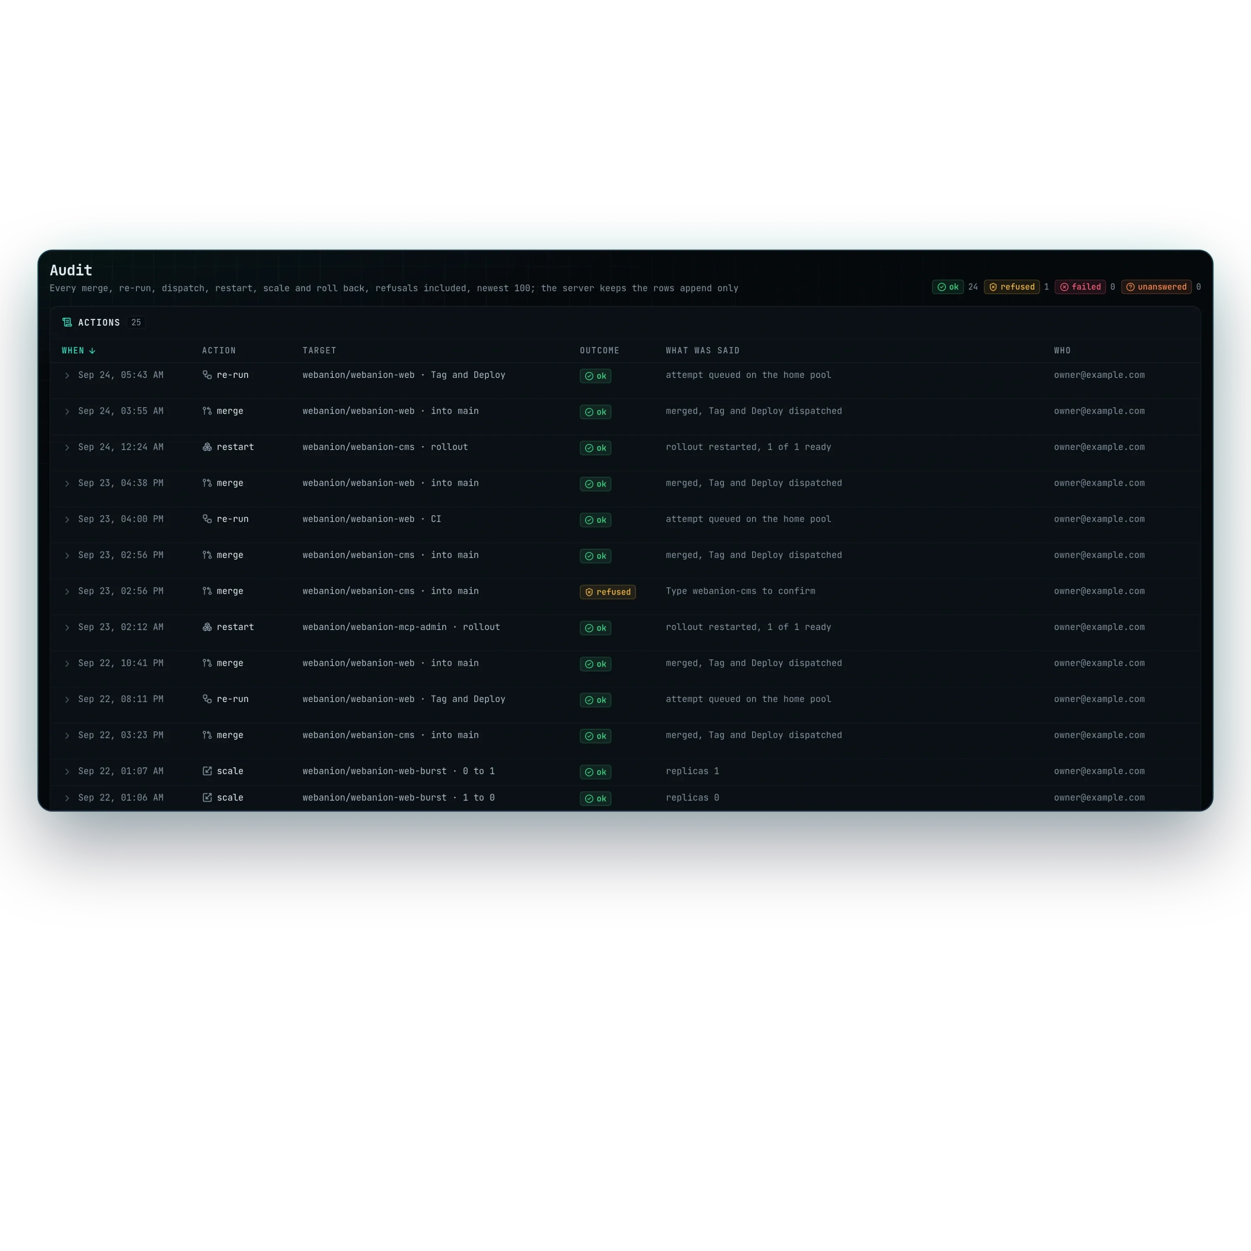Click the merge icon in the Sep 22, 03:23 PM row
The width and height of the screenshot is (1251, 1251).
(207, 735)
